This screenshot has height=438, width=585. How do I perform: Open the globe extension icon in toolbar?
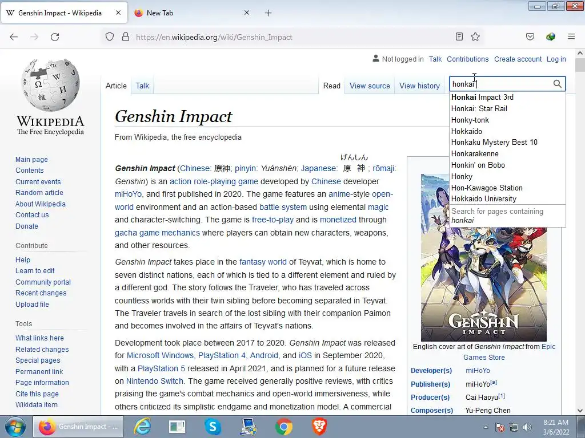pyautogui.click(x=550, y=36)
